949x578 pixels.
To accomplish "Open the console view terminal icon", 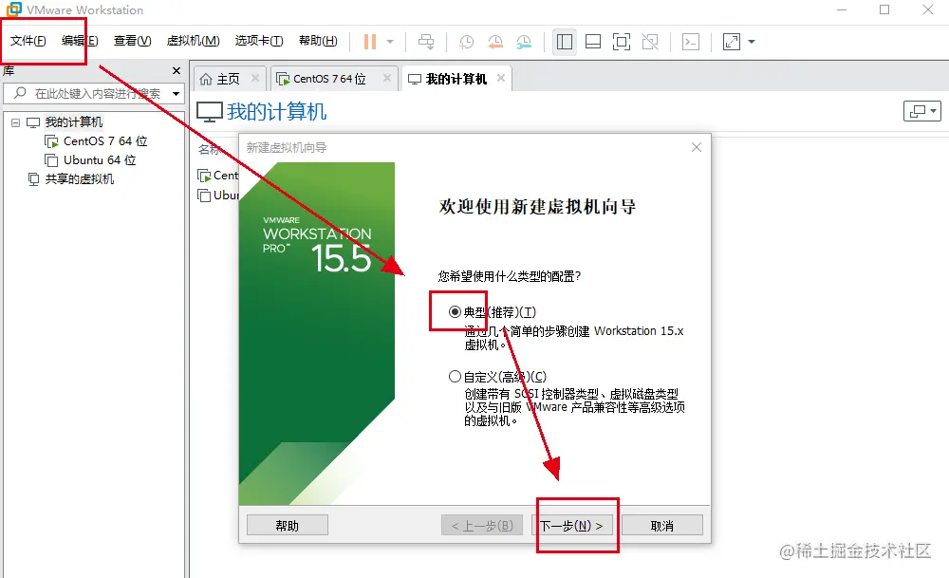I will click(691, 41).
